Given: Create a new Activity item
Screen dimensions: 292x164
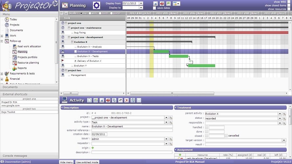Looking at the screenshot, I should pos(90,100).
